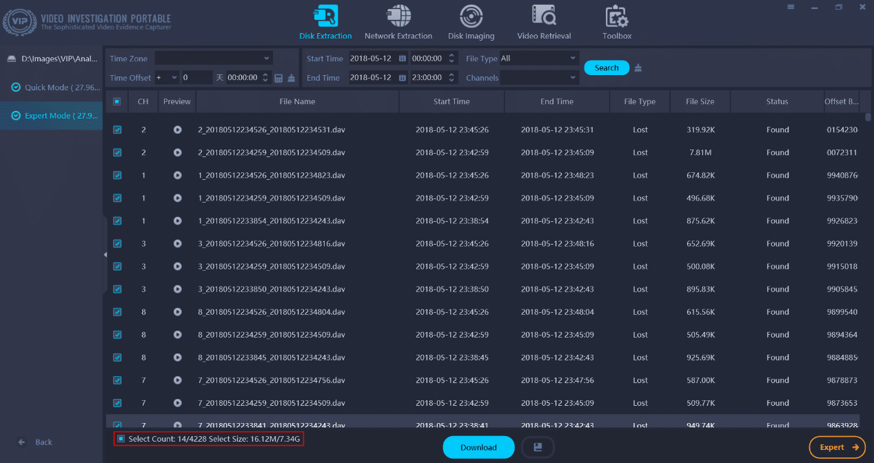
Task: Uncheck the row for 2_20180512234259_20180512234509.dav
Action: click(x=117, y=152)
